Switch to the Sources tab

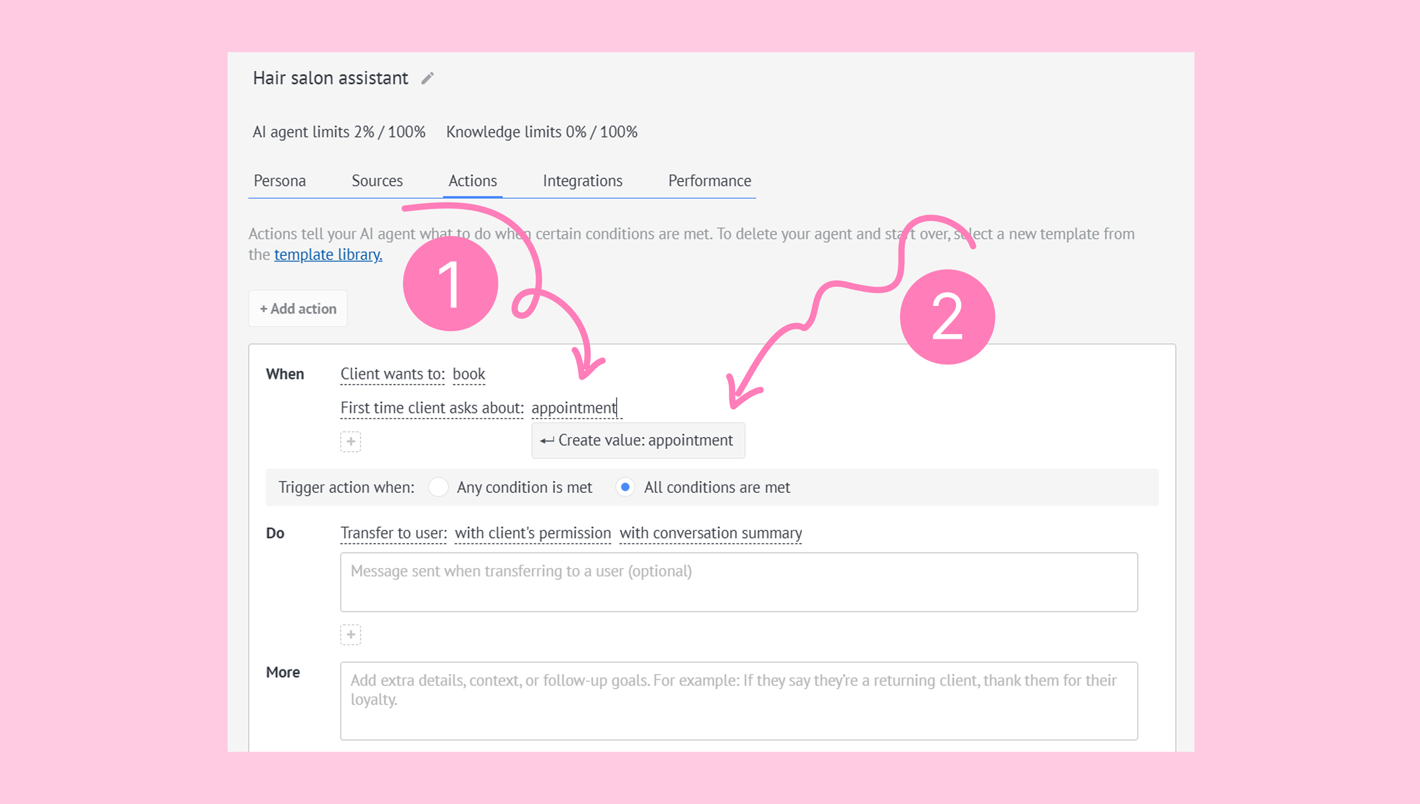(x=377, y=181)
